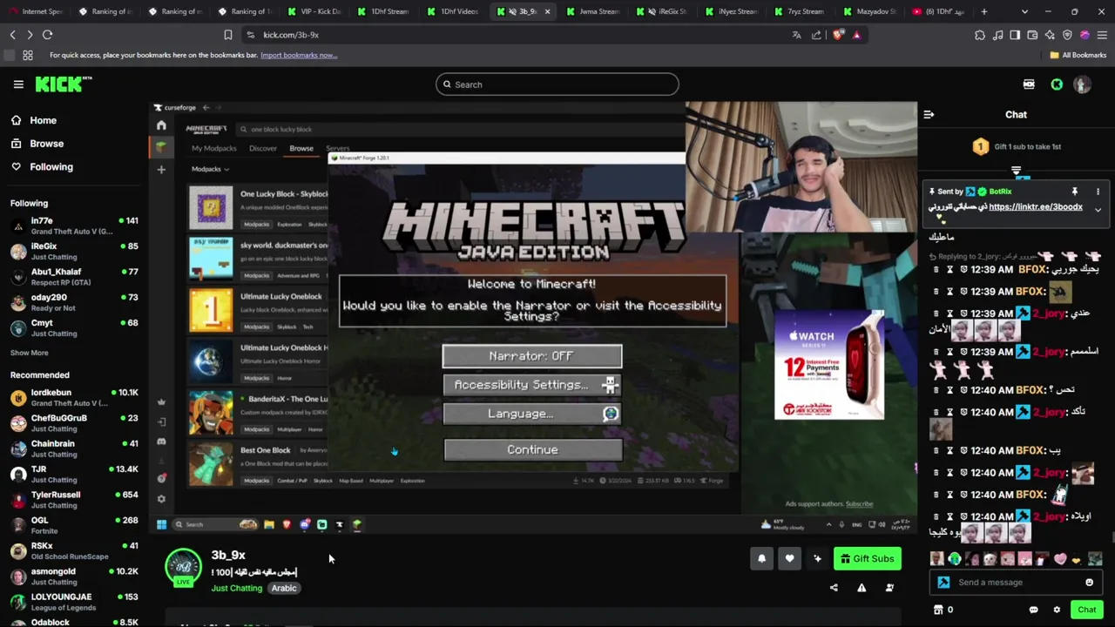
Task: Click the notification bell button
Action: [761, 559]
